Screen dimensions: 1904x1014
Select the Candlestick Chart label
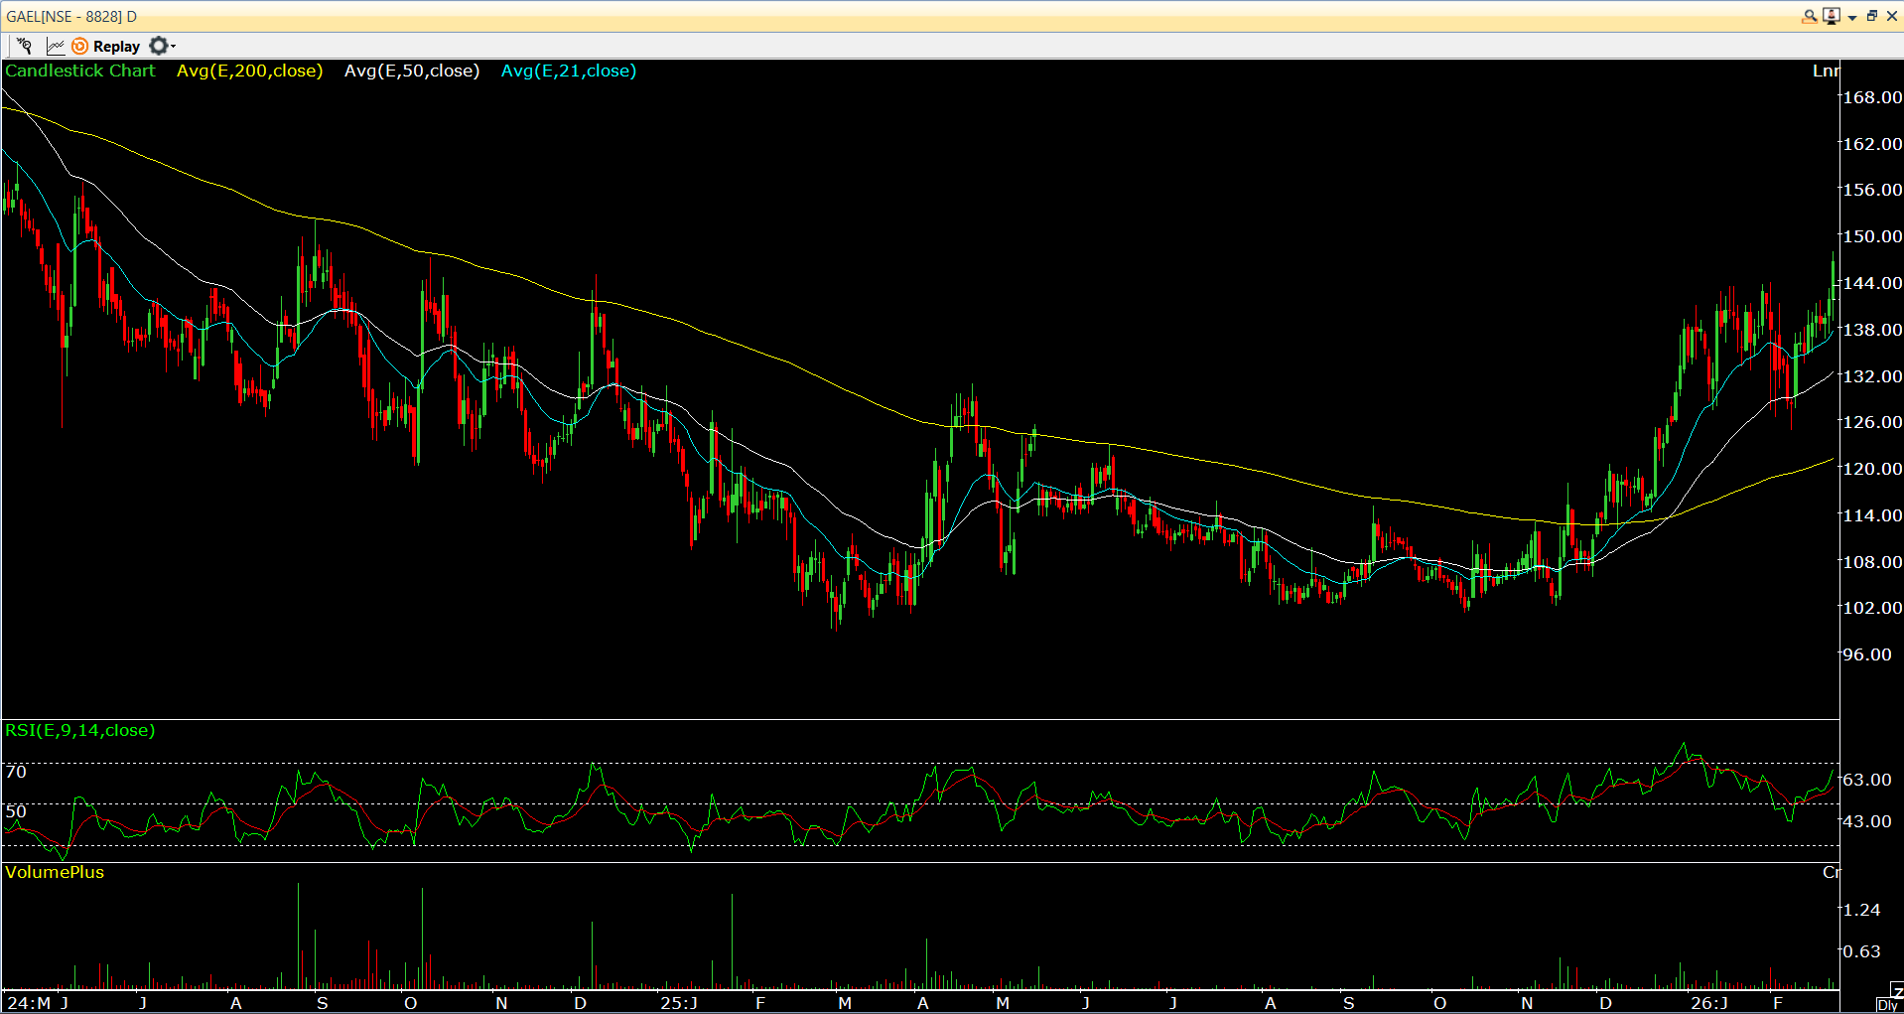pyautogui.click(x=79, y=71)
